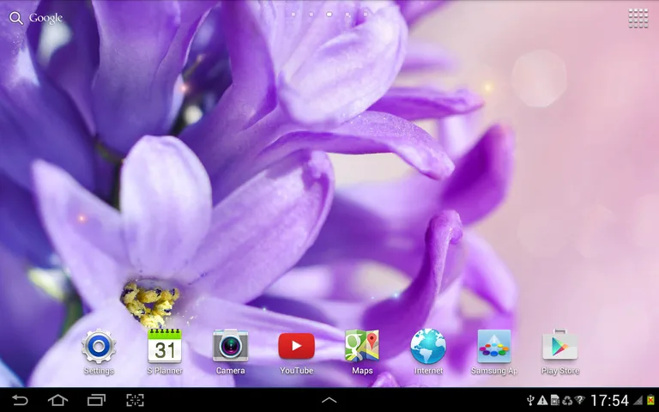Viewport: 659px width, 412px height.
Task: Open the Recent apps button
Action: point(96,400)
